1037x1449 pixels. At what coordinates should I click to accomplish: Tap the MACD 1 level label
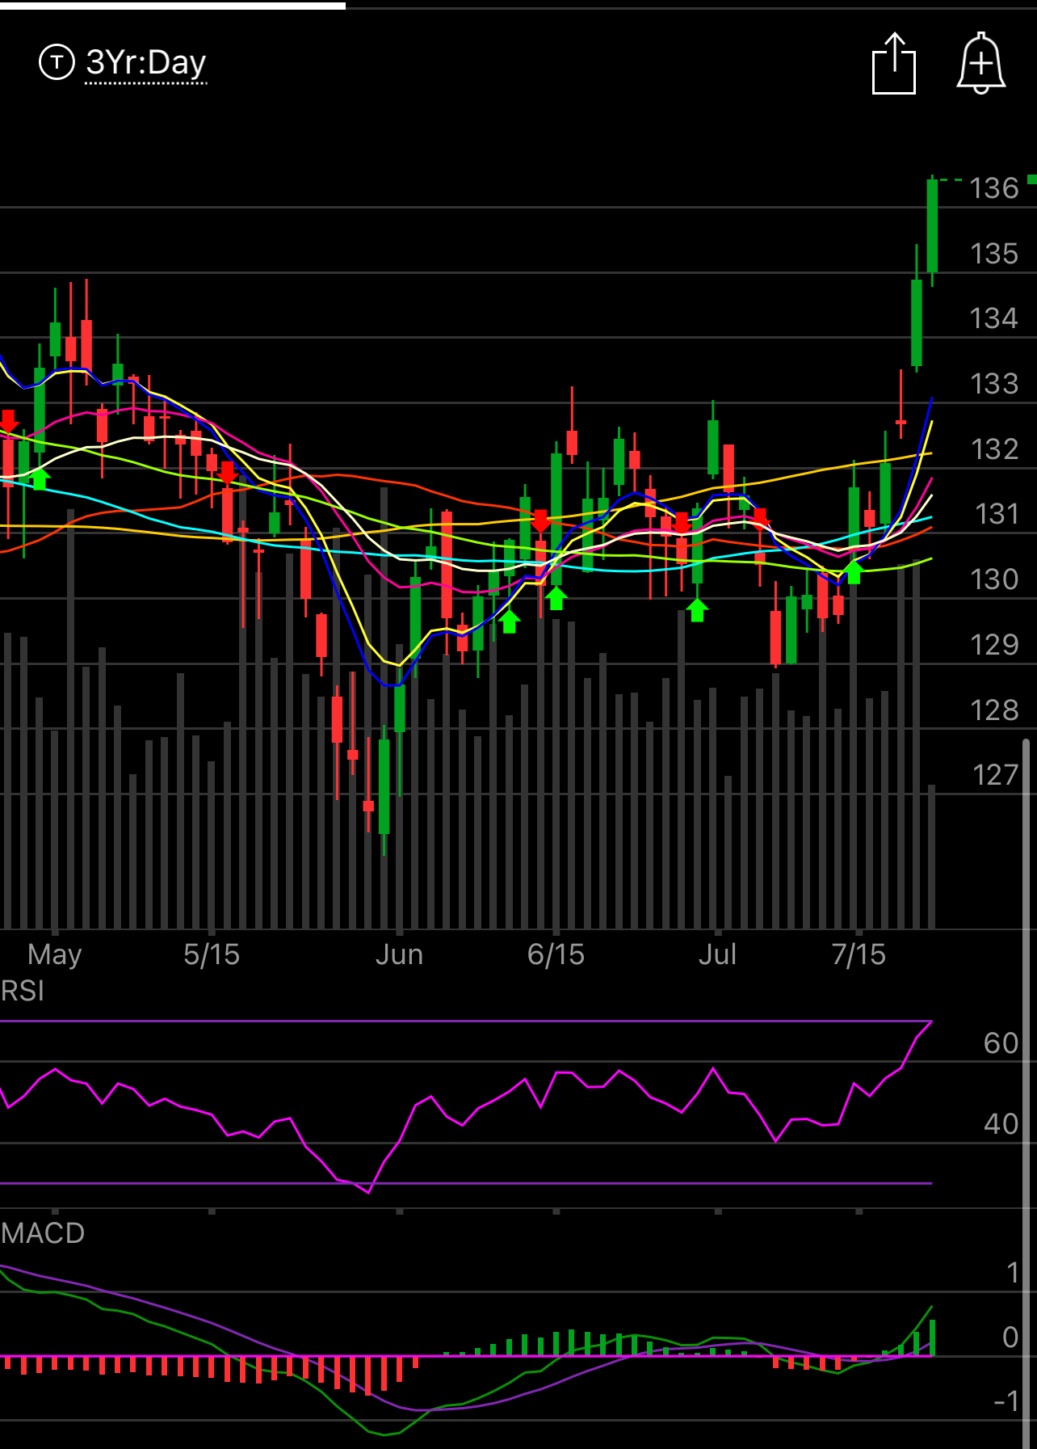coord(1013,1274)
